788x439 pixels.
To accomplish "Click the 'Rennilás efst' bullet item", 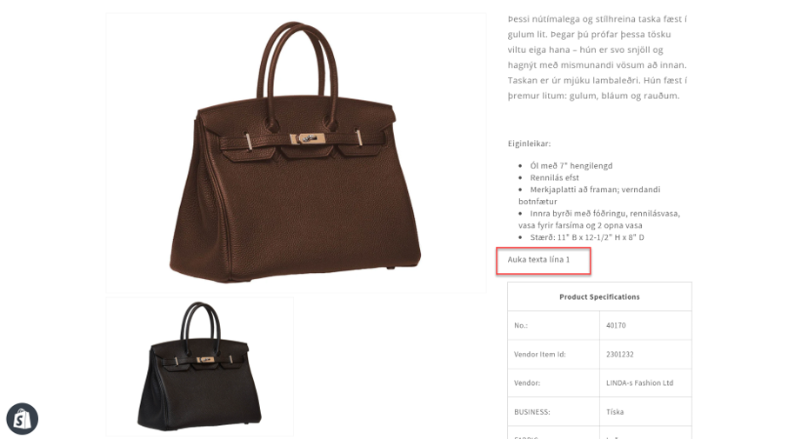I will point(554,178).
